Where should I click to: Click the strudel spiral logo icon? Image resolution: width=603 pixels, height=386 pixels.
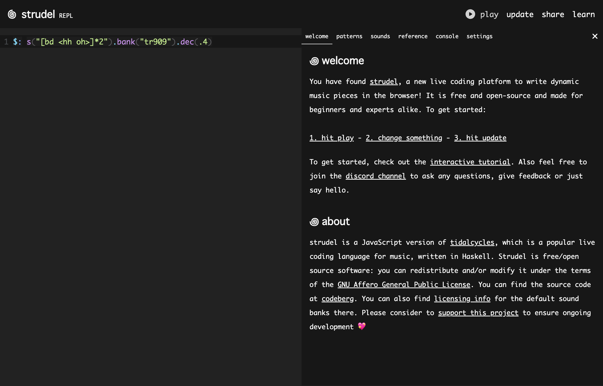[12, 14]
